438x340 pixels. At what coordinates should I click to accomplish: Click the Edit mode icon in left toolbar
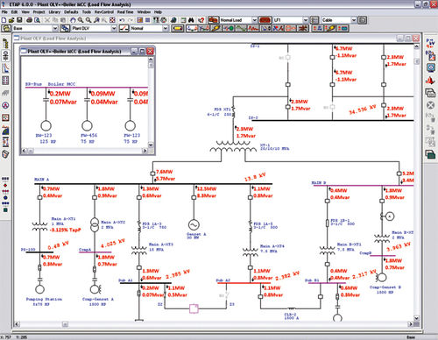pos(178,28)
